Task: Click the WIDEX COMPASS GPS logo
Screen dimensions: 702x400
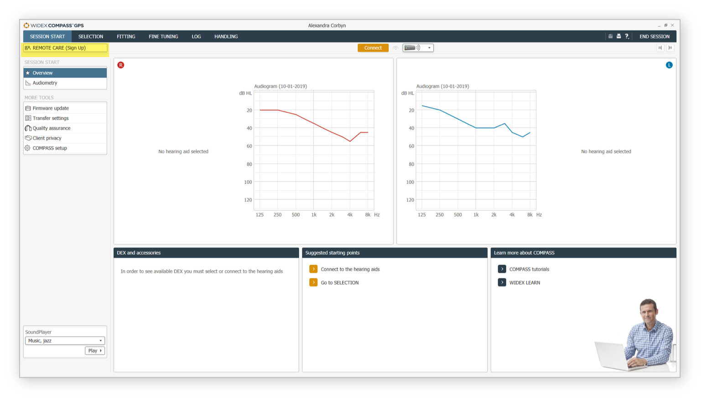Action: [x=54, y=26]
